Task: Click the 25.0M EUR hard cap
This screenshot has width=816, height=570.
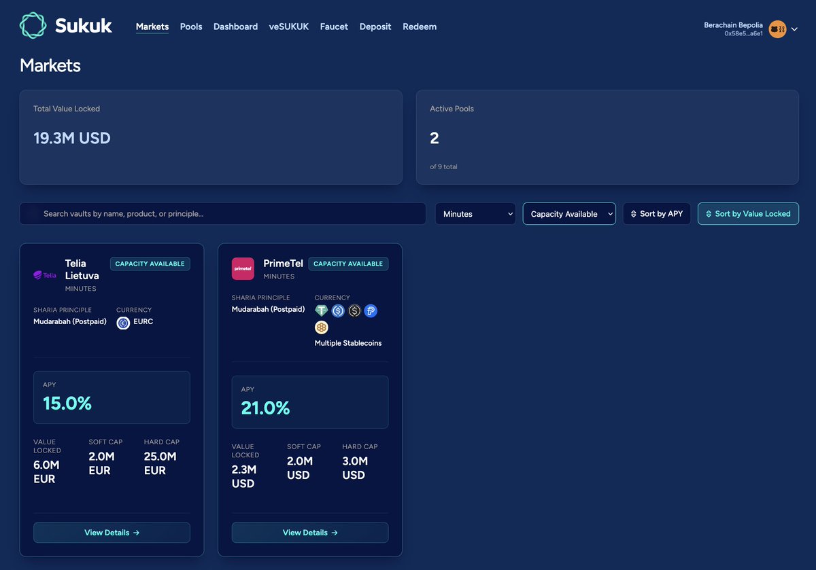Action: point(160,463)
